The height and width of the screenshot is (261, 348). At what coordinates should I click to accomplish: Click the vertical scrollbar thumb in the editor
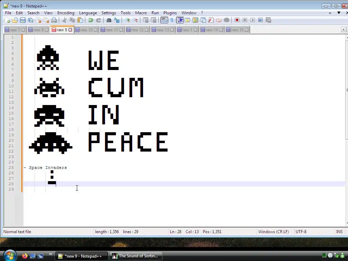[347, 90]
